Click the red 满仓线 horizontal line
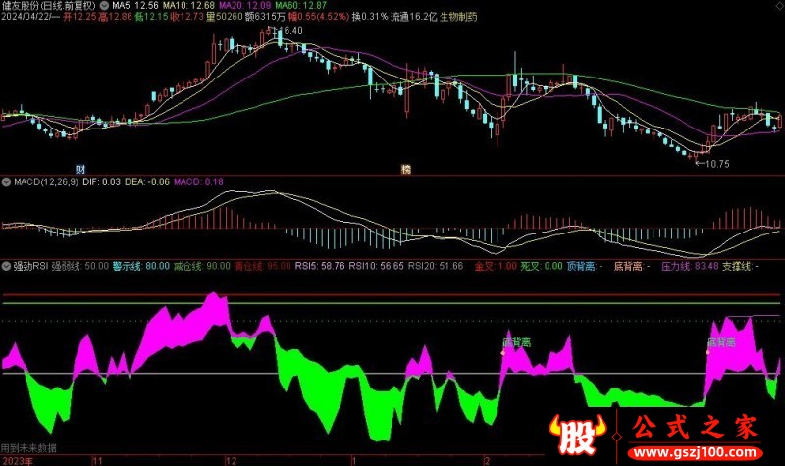785x466 pixels. [392, 294]
